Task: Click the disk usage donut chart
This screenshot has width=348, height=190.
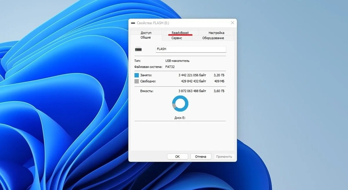Action: 180,104
